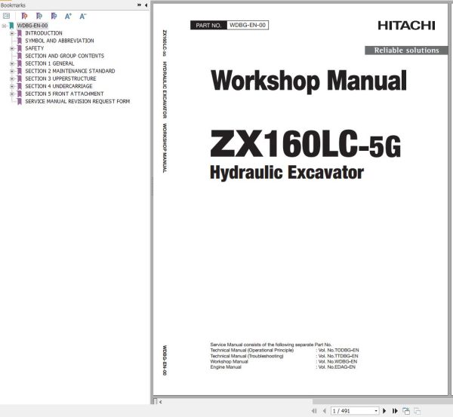Open SECTION 3 UPPERSTRUCTURE bookmark

click(x=60, y=78)
